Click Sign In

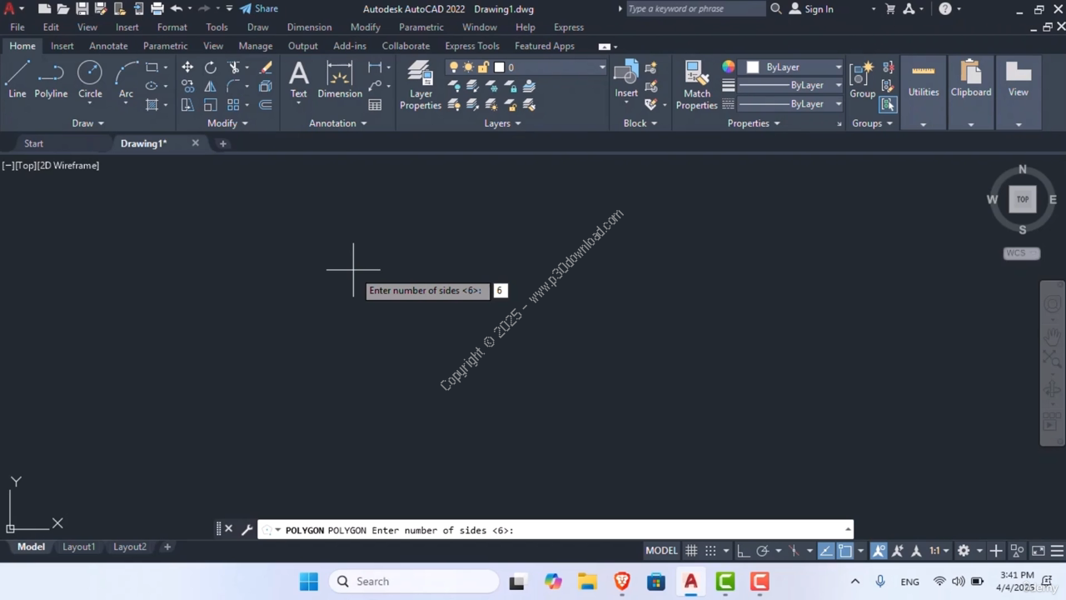point(811,9)
